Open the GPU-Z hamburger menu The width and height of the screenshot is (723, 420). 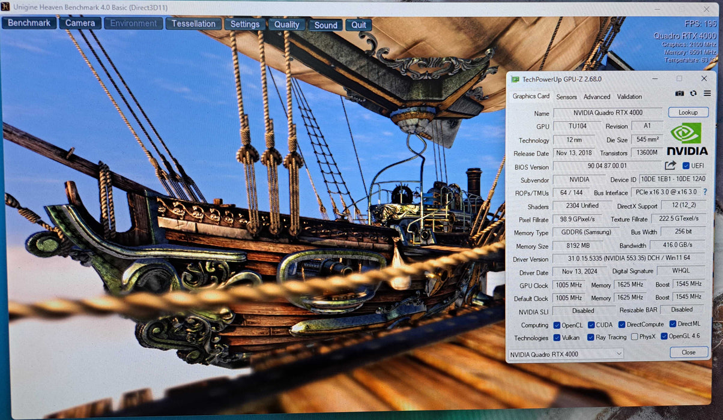tap(707, 94)
